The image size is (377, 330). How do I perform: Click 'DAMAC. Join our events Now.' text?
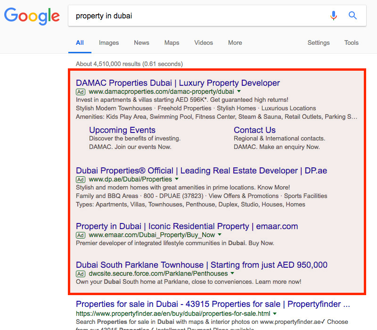coord(130,147)
